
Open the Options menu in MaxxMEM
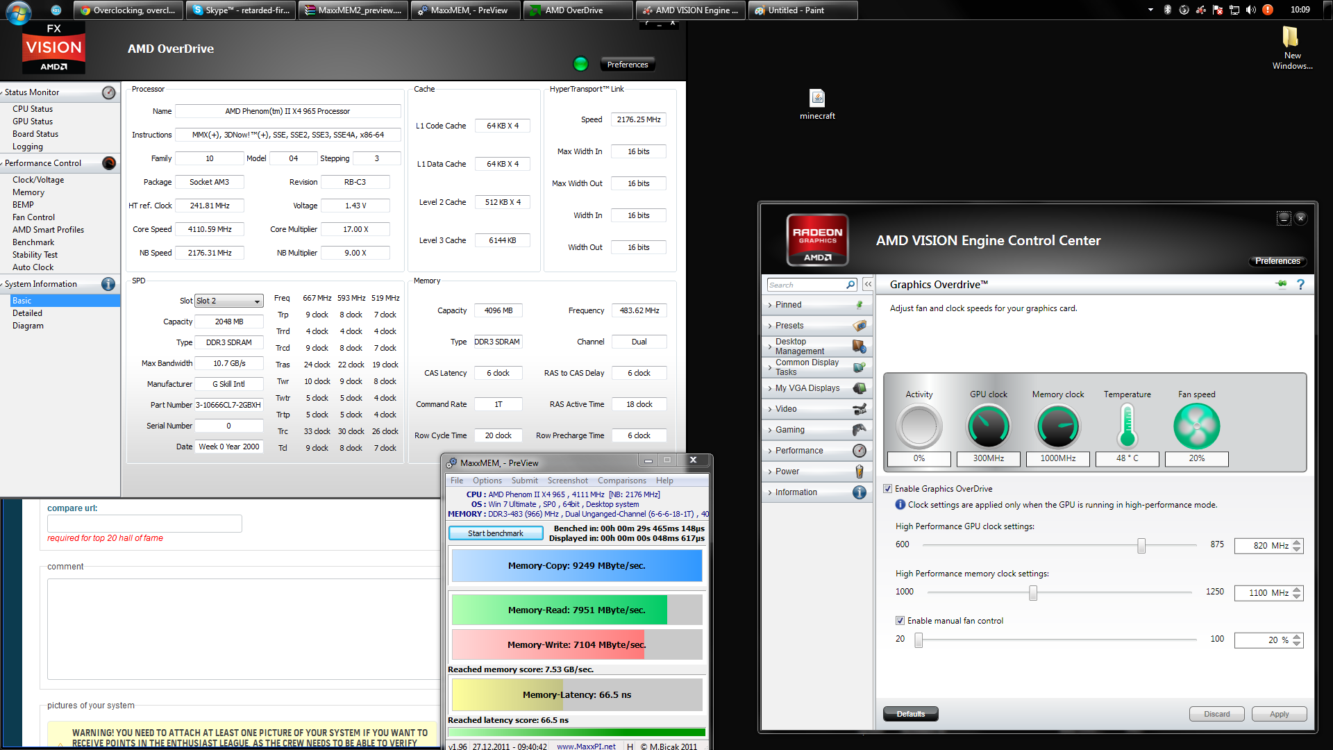click(x=487, y=481)
